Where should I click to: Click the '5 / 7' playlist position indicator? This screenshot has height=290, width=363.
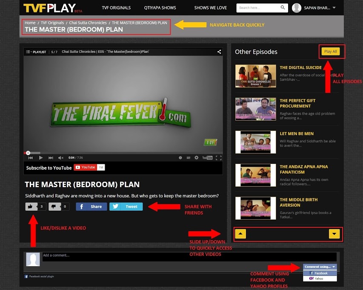54,52
